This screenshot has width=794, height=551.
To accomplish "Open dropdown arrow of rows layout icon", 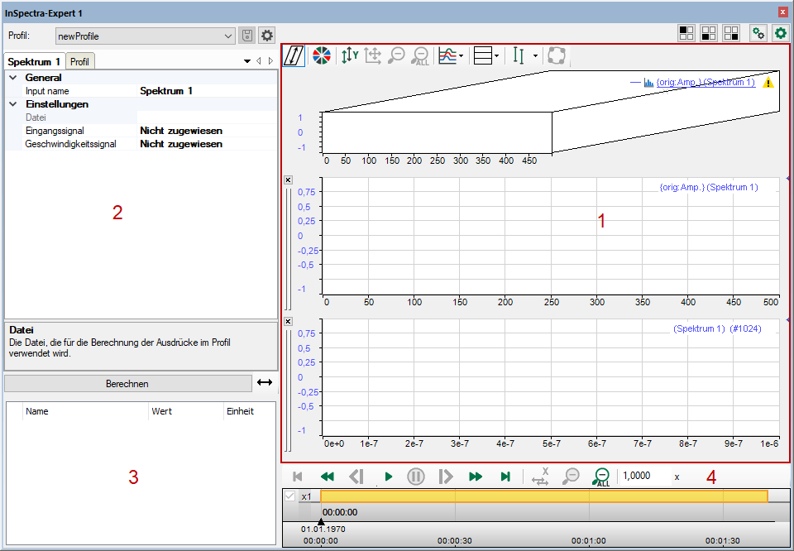I will pos(496,56).
